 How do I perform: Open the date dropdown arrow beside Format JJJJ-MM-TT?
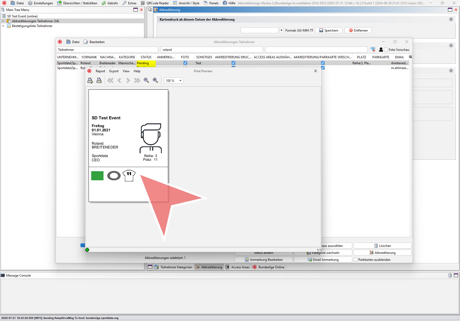tap(281, 30)
